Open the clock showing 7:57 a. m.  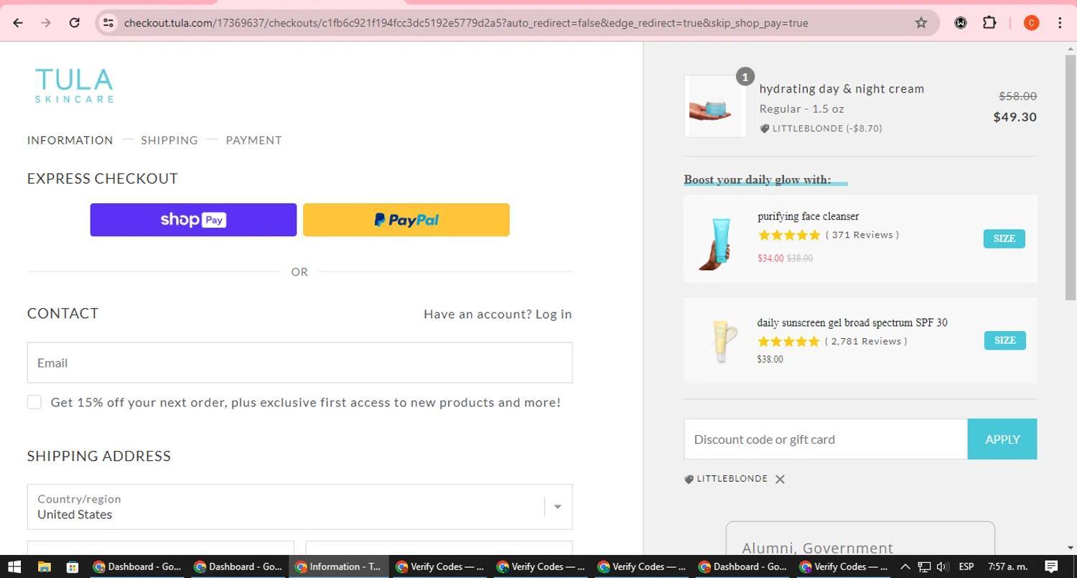1009,567
